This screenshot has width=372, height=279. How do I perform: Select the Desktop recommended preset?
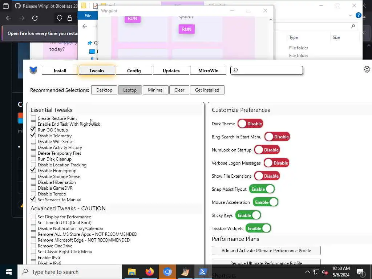104,90
